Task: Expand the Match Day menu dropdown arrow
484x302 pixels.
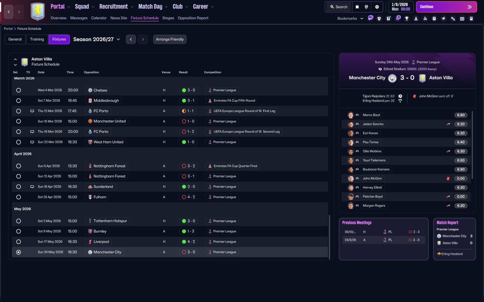Action: 166,7
